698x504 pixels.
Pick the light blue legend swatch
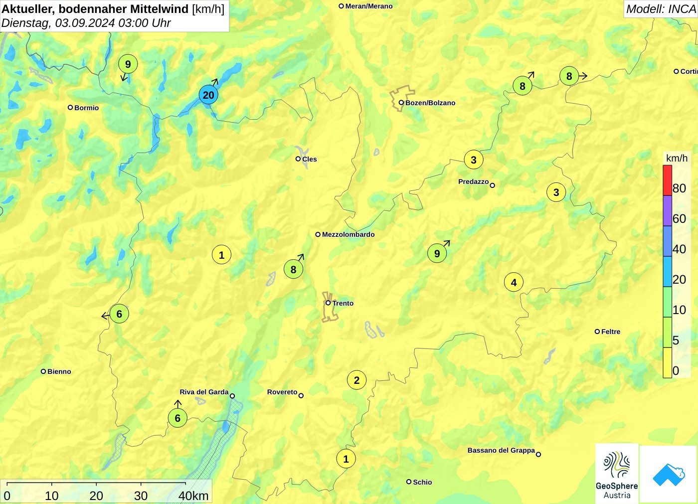click(x=667, y=272)
